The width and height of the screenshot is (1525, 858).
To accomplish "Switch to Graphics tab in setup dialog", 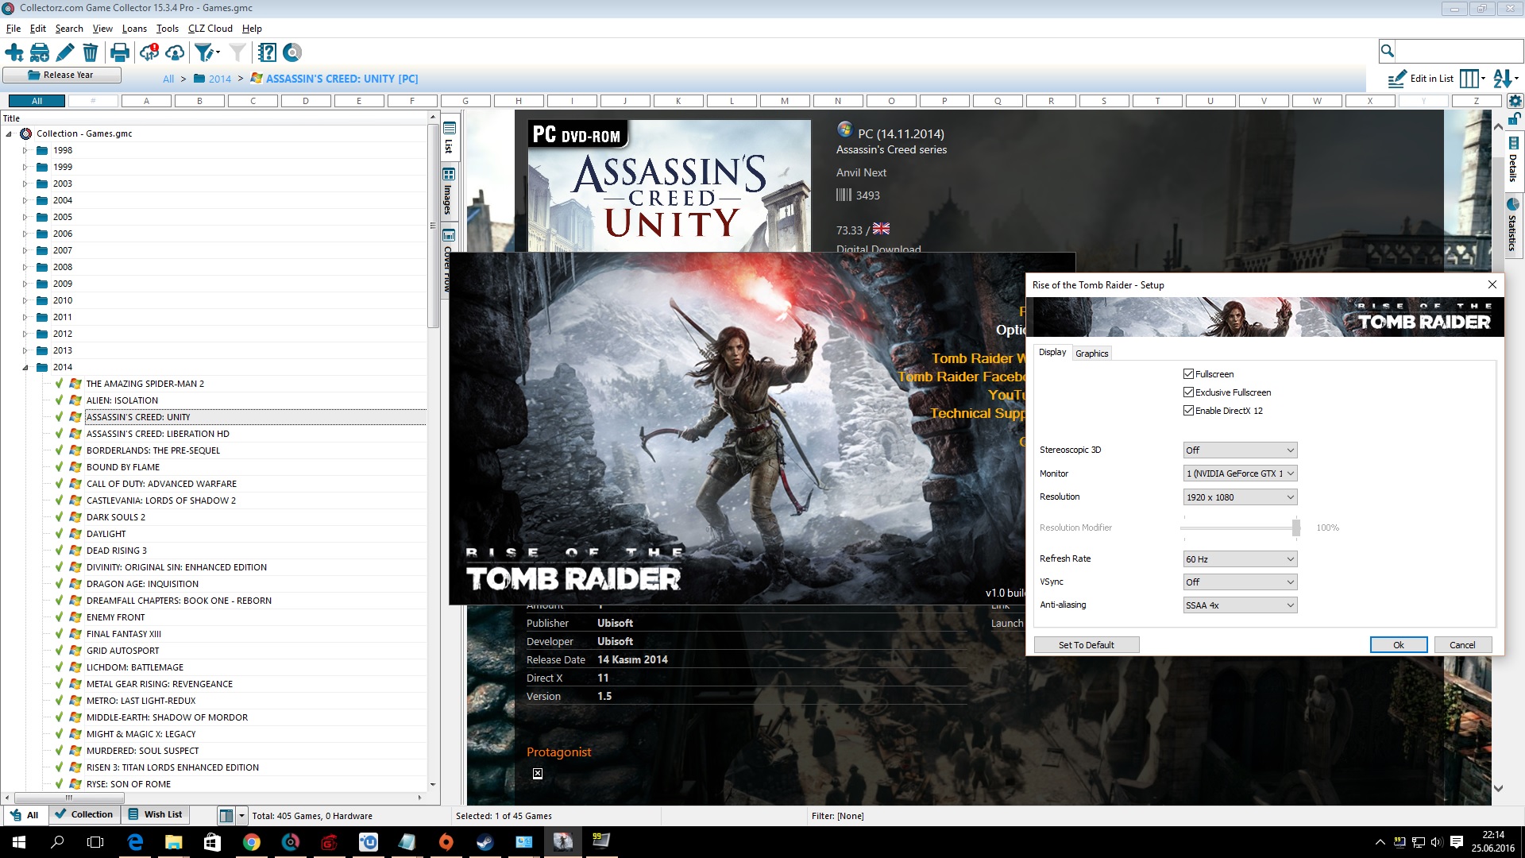I will [1091, 354].
